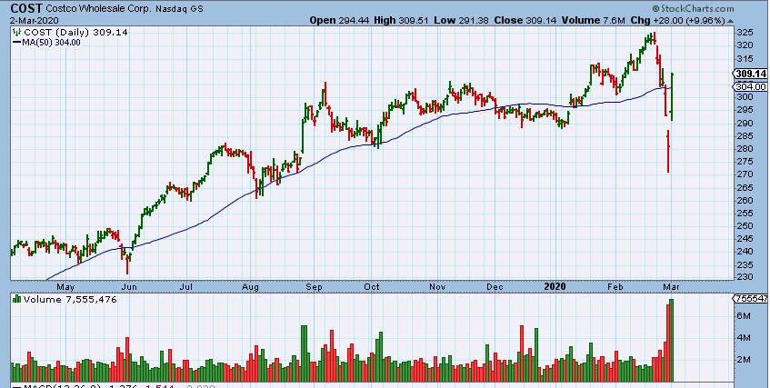Click the 4M volume axis label
This screenshot has height=388, width=770.
[744, 338]
